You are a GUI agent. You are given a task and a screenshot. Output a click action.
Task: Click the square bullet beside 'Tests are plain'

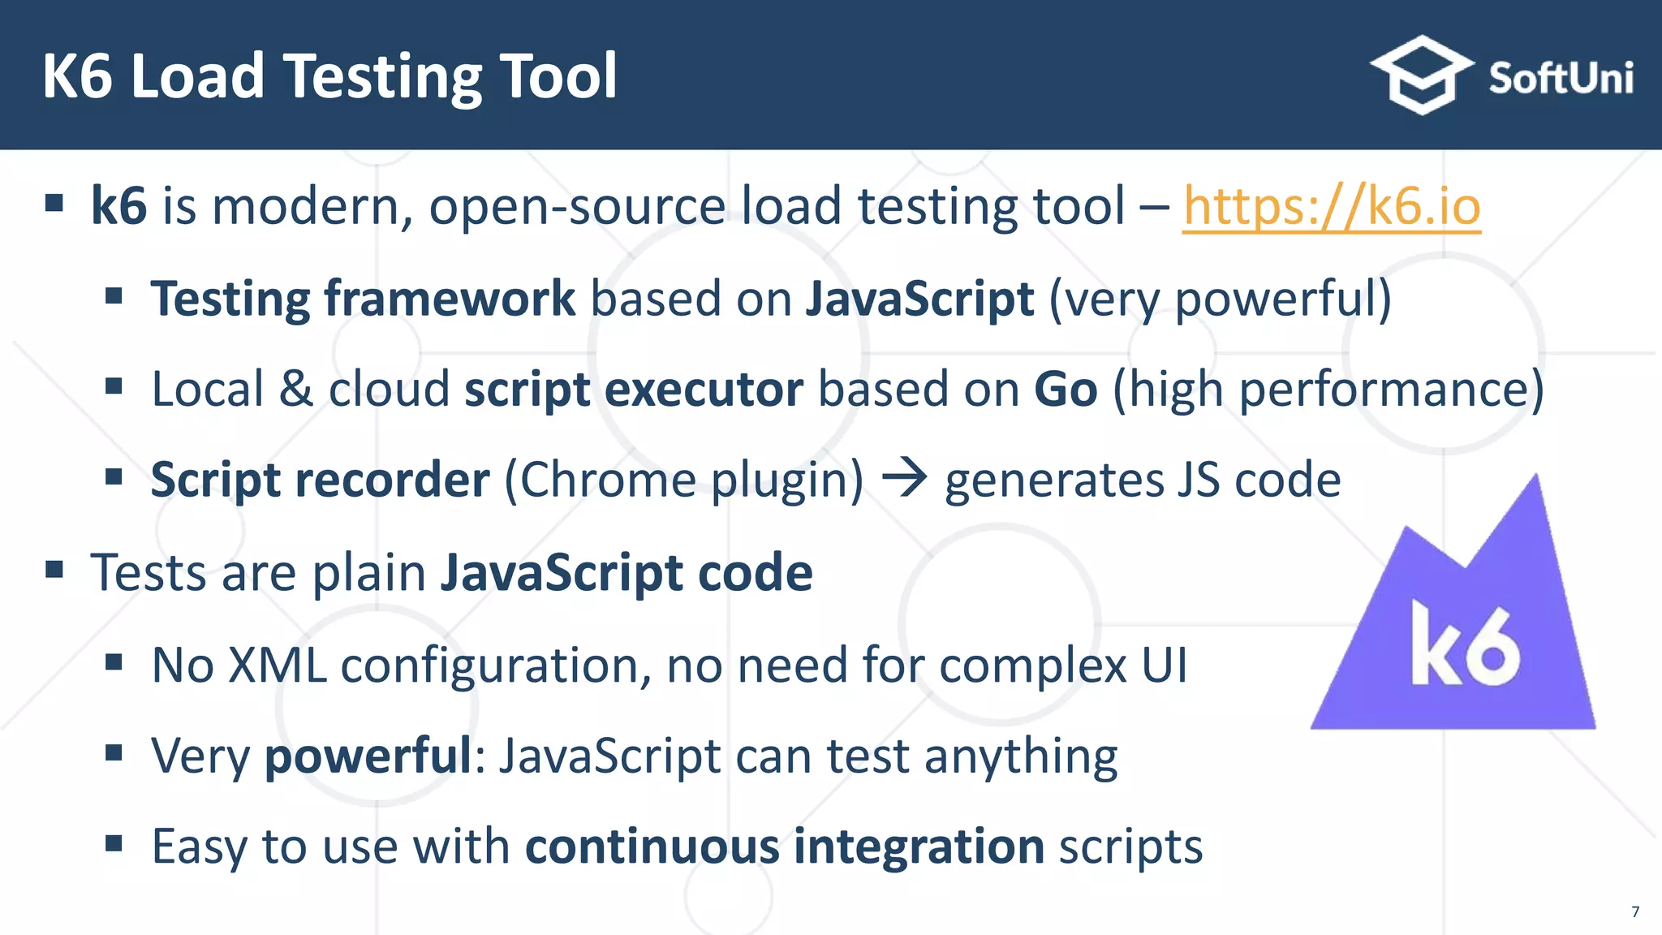tap(54, 569)
